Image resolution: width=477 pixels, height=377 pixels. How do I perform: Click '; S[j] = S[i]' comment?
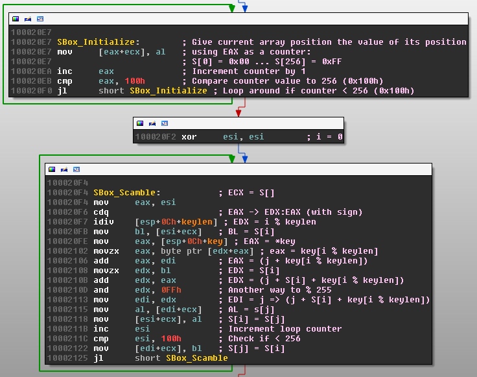point(251,348)
